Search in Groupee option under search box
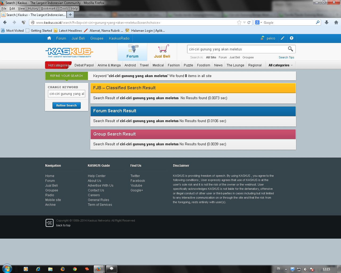The image size is (341, 273). point(248,57)
